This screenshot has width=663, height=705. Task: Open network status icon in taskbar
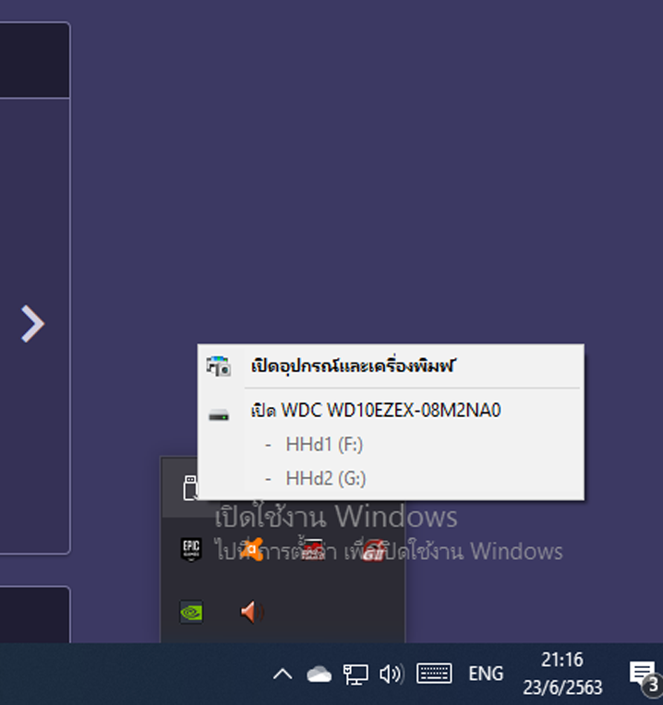(x=356, y=675)
